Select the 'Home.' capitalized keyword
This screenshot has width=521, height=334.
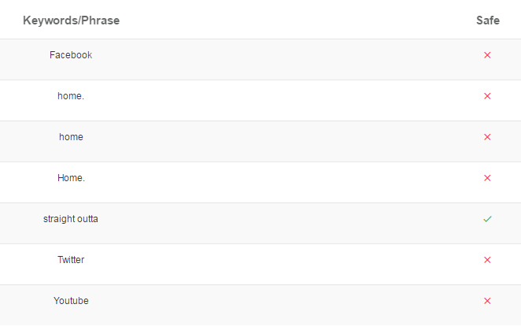point(71,178)
